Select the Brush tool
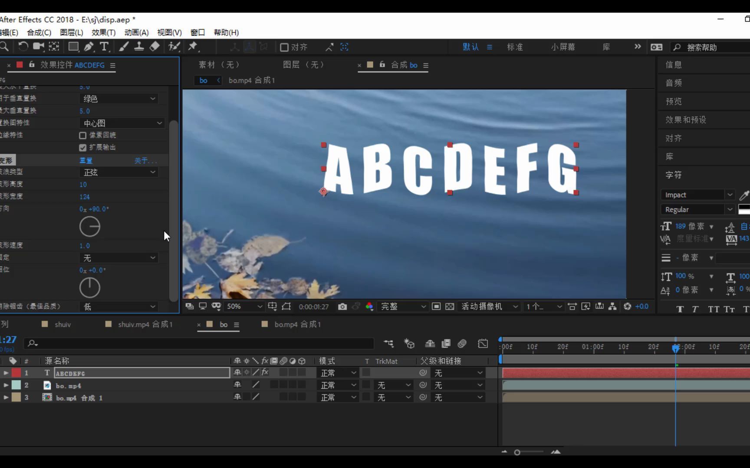Screen dimensions: 750x468 click(x=124, y=47)
